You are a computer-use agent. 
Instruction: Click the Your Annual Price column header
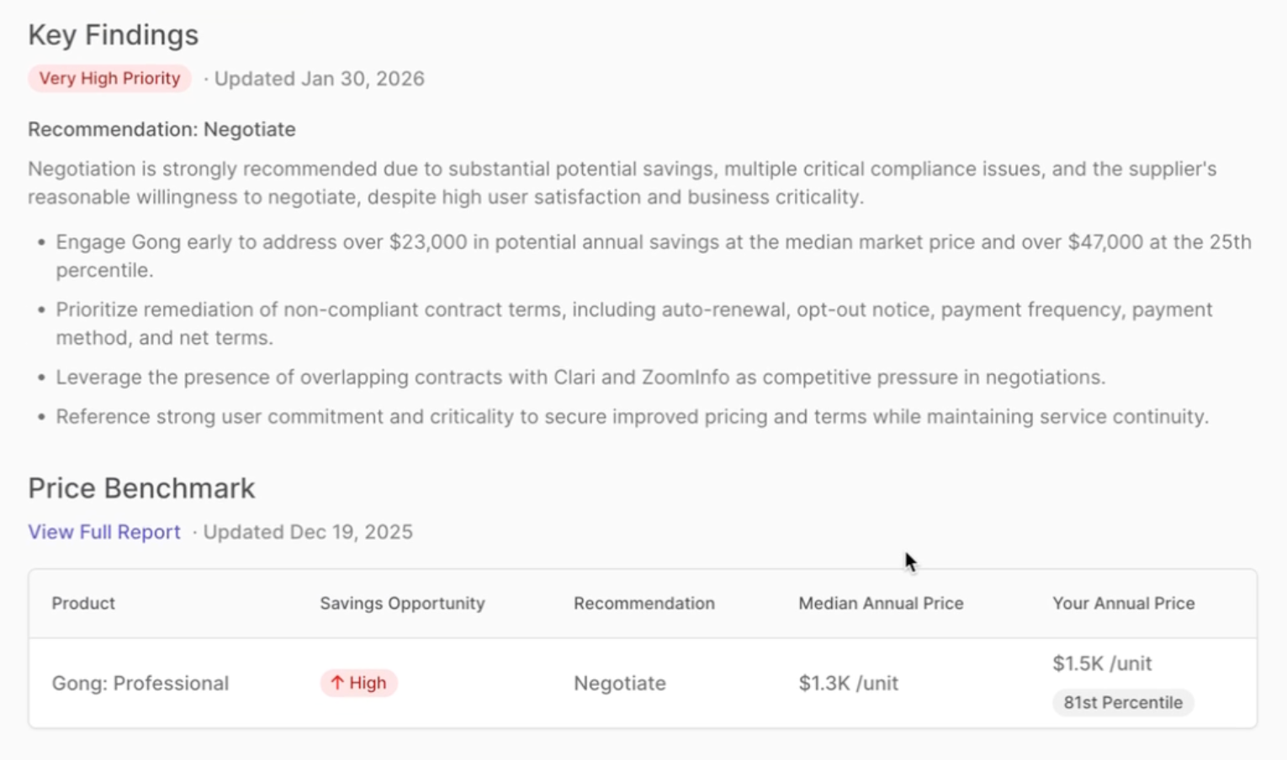(1123, 603)
